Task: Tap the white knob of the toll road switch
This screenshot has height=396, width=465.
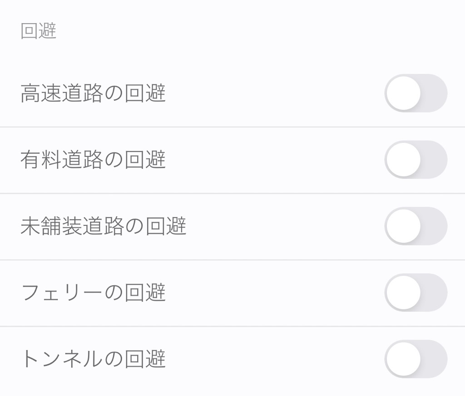Action: (404, 159)
